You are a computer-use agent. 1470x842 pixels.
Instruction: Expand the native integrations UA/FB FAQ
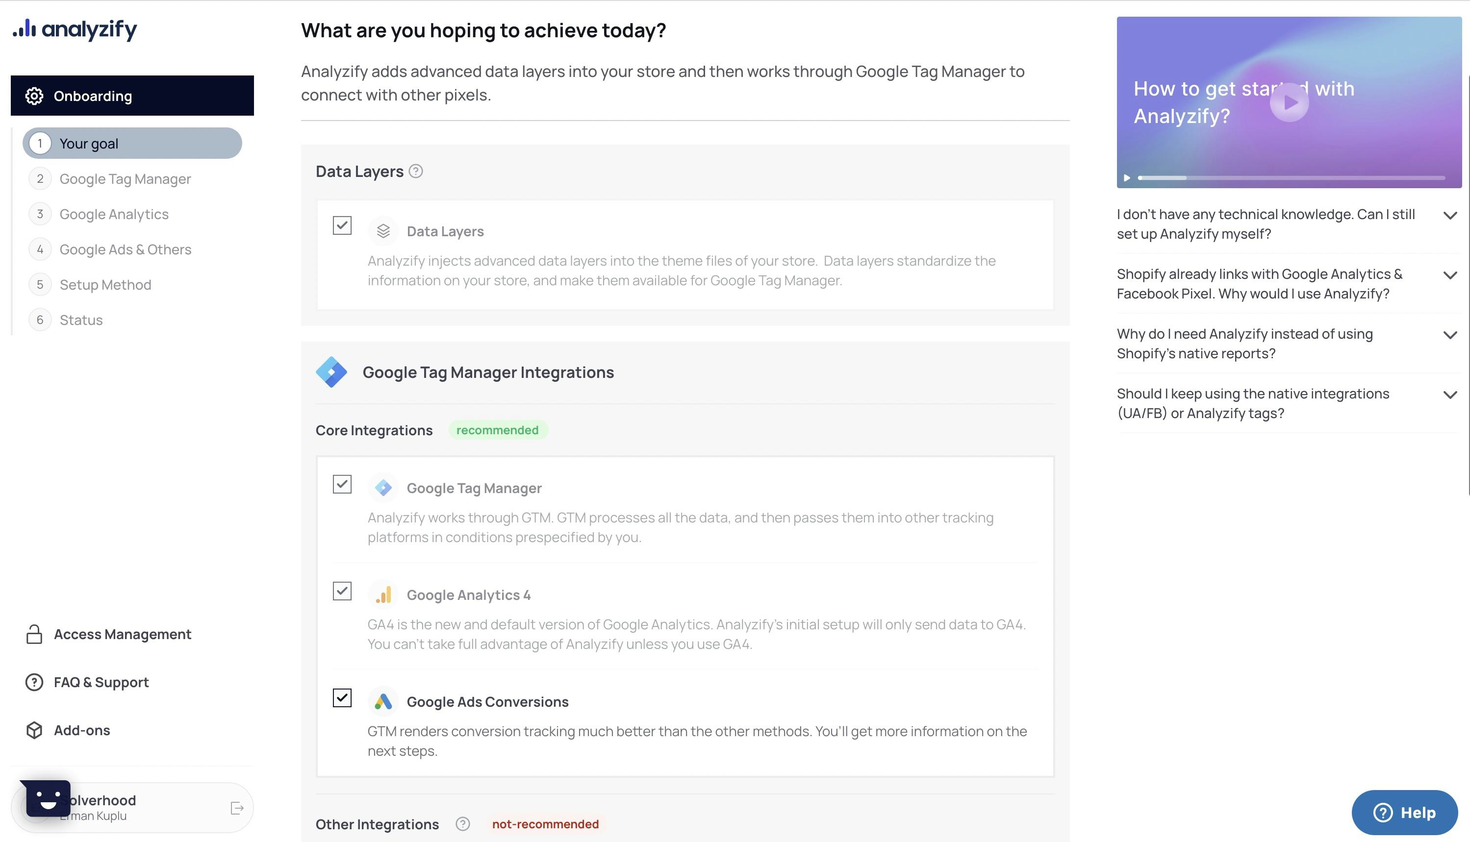tap(1449, 395)
